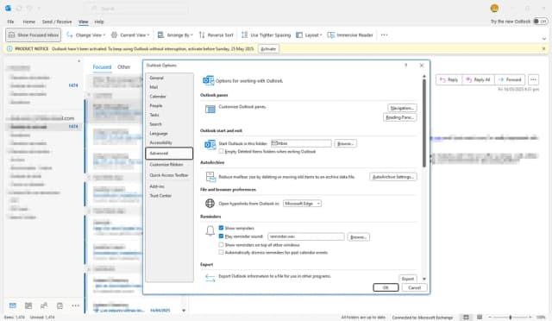Click the Show Focused Inbox button
The width and height of the screenshot is (552, 321).
pyautogui.click(x=33, y=35)
